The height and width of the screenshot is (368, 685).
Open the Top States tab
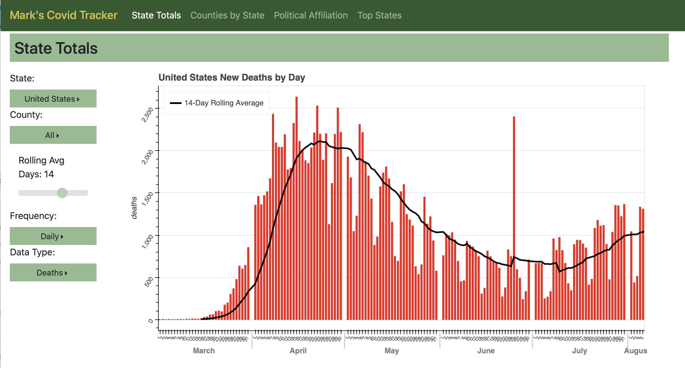click(x=379, y=15)
